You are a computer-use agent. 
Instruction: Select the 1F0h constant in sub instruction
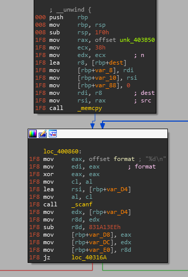pos(102,32)
